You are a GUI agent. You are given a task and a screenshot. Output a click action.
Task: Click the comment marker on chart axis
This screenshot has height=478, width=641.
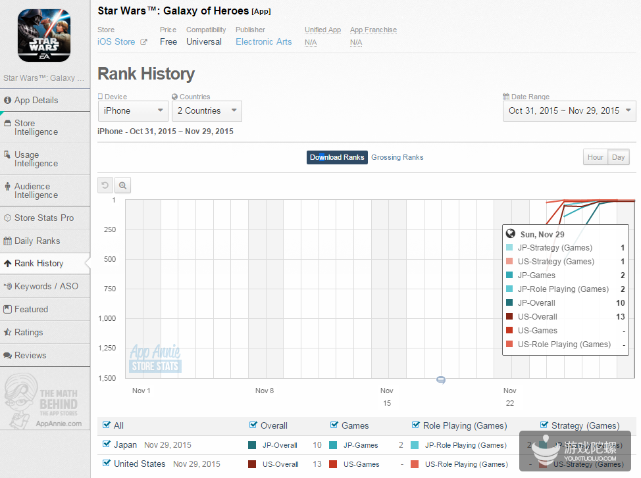(x=441, y=380)
